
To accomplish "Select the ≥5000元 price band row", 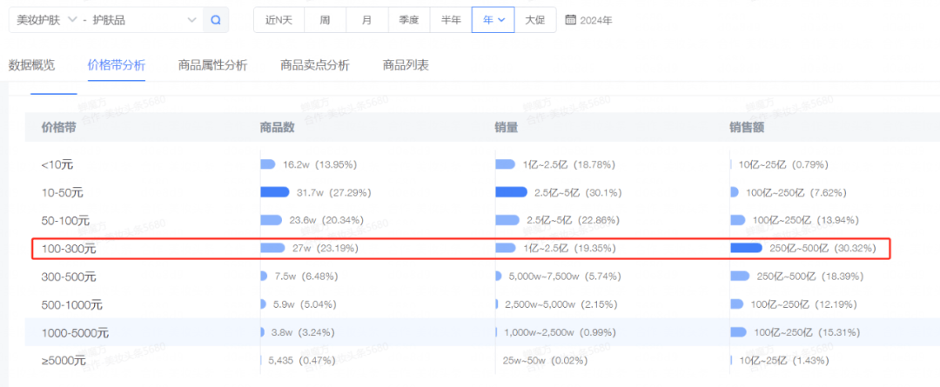I will 482,361.
